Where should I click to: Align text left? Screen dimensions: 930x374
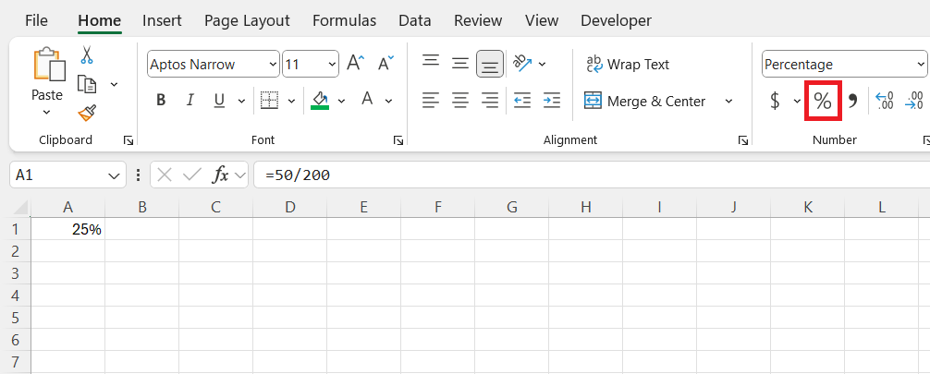pos(431,101)
